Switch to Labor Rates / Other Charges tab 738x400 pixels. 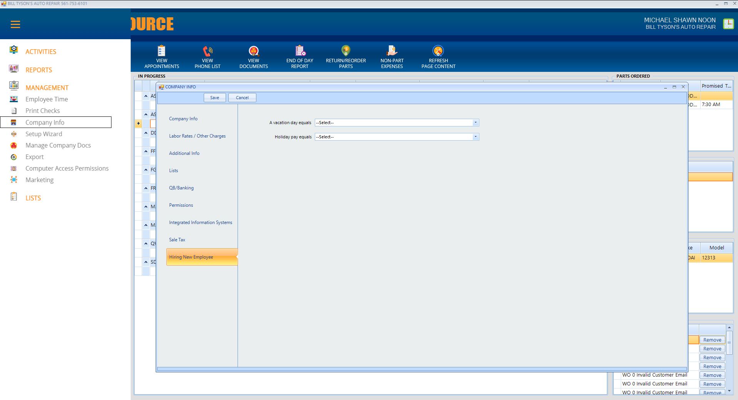(x=197, y=136)
